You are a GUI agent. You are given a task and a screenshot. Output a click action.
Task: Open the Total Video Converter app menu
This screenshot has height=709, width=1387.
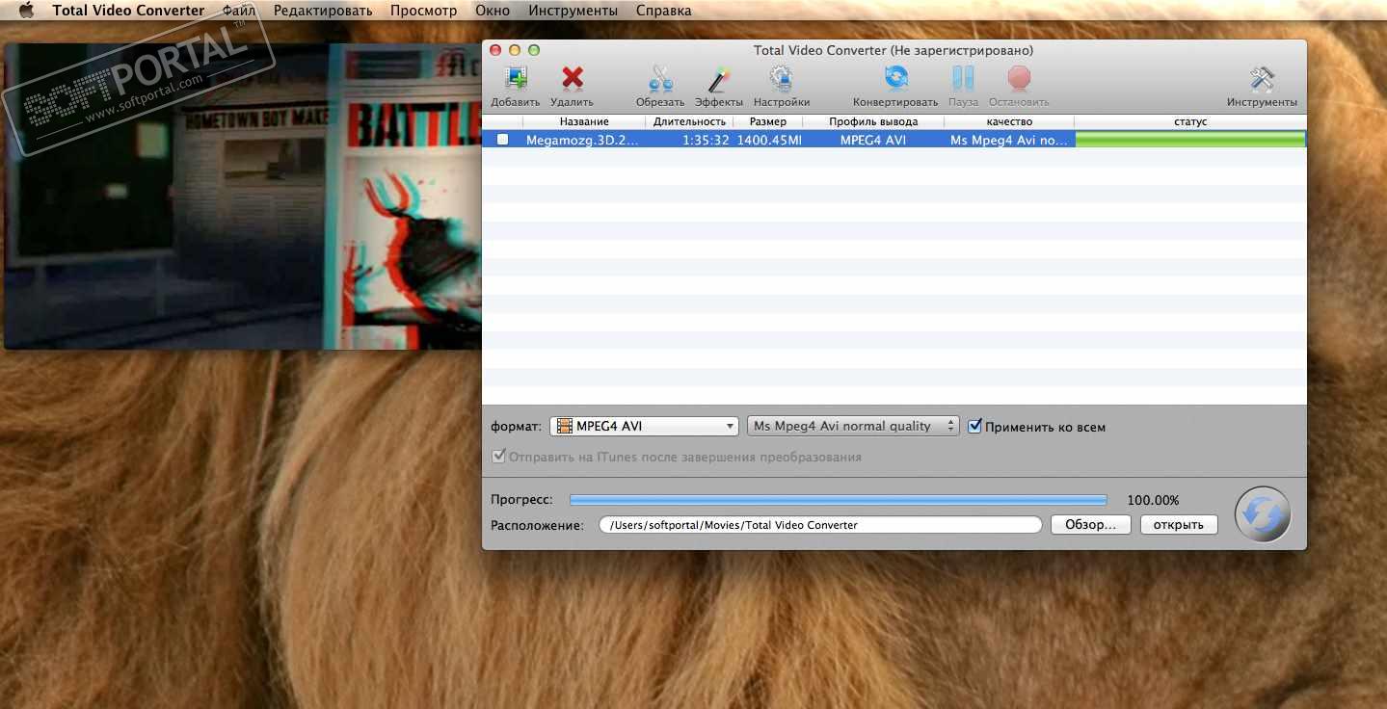point(128,11)
